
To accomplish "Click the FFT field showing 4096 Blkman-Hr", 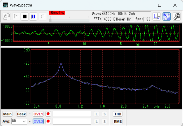I will (x=118, y=19).
